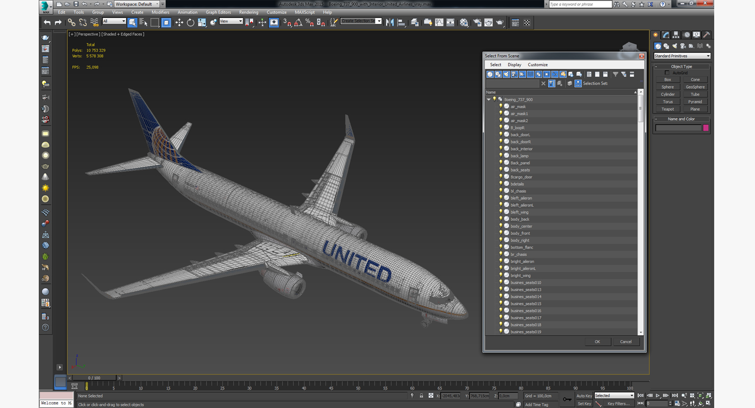
Task: Click the Name column header
Action: click(x=562, y=92)
